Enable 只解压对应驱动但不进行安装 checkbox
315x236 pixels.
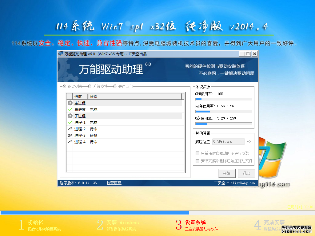(197, 154)
